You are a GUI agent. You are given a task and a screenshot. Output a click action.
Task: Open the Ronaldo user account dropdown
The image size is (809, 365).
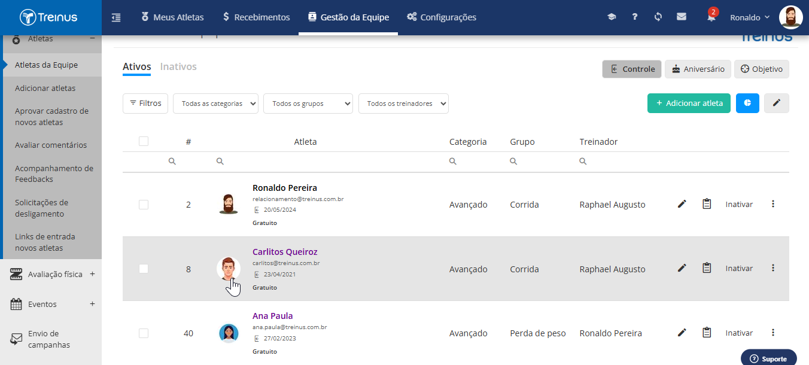(x=750, y=17)
